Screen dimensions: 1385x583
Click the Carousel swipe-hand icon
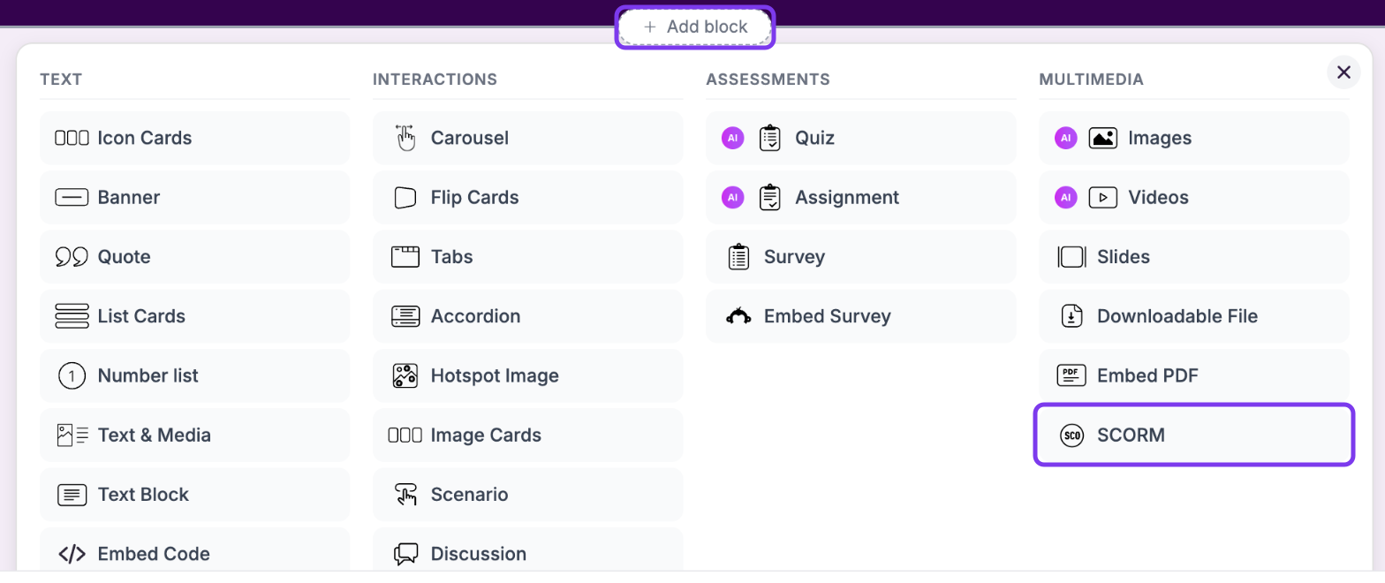tap(405, 138)
